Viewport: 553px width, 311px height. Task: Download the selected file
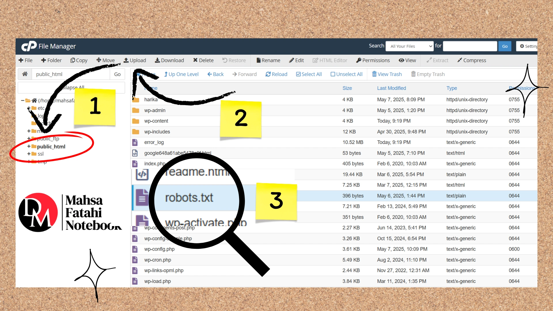click(x=169, y=60)
